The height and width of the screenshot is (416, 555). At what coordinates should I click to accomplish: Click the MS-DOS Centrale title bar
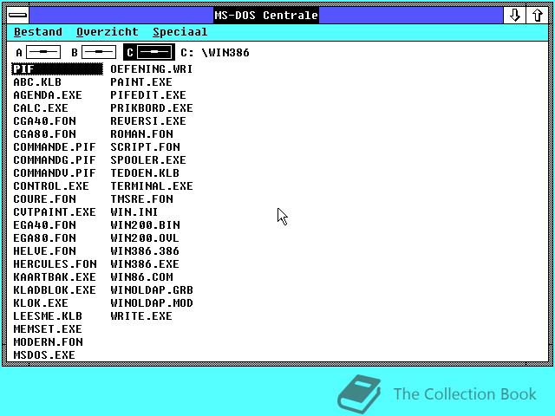tap(266, 16)
